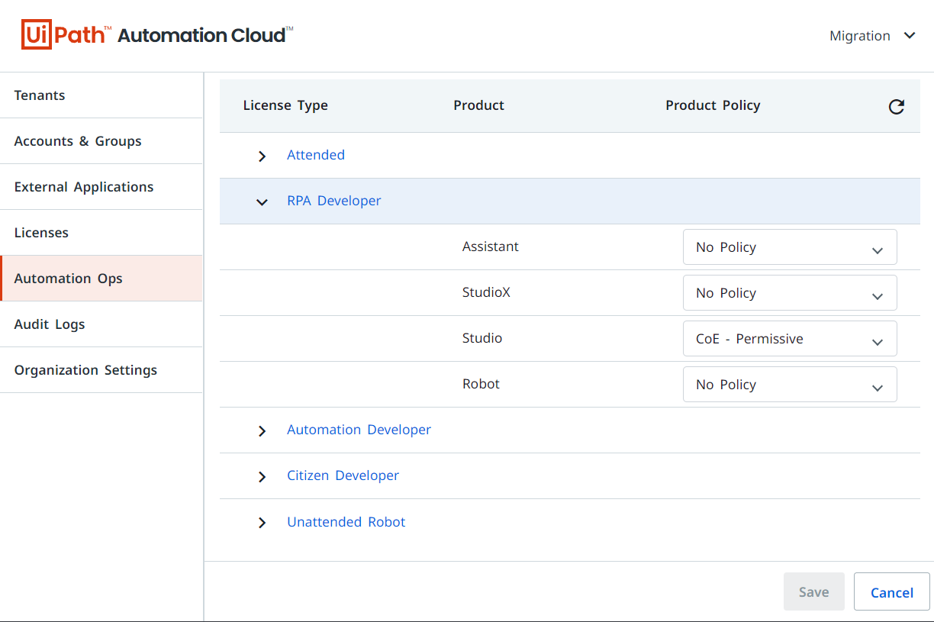
Task: Open the Assistant product policy dropdown
Action: coord(790,247)
